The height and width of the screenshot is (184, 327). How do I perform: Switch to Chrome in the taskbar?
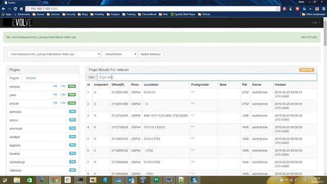[55, 180]
